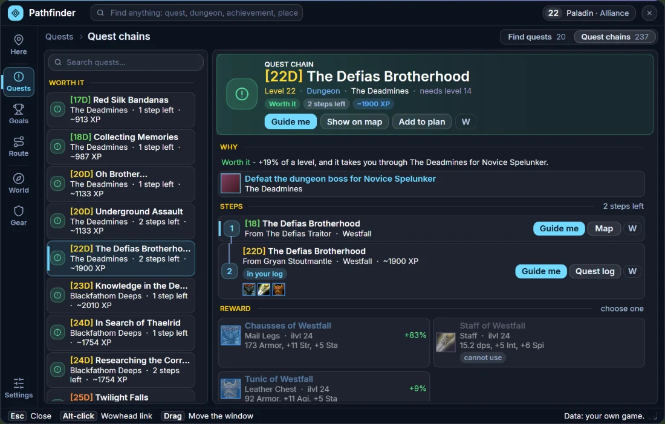
Task: Click the Pathfinder logo icon
Action: click(16, 13)
